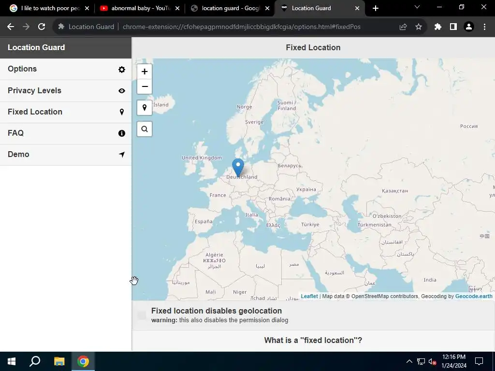Screen dimensions: 495x371
Task: Close the 'I lile to watch poor' tab
Action: pyautogui.click(x=87, y=9)
